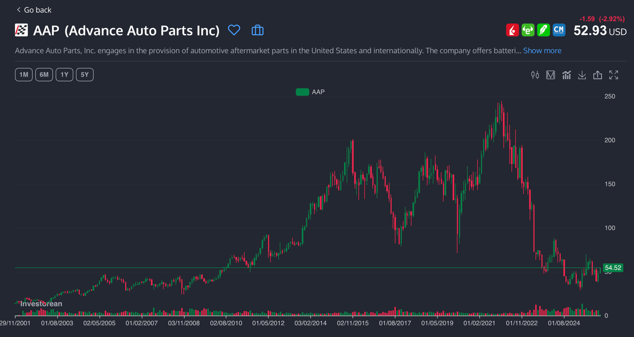Viewport: 634px width, 337px height.
Task: Click the 01/08/2024 date label
Action: coord(564,323)
